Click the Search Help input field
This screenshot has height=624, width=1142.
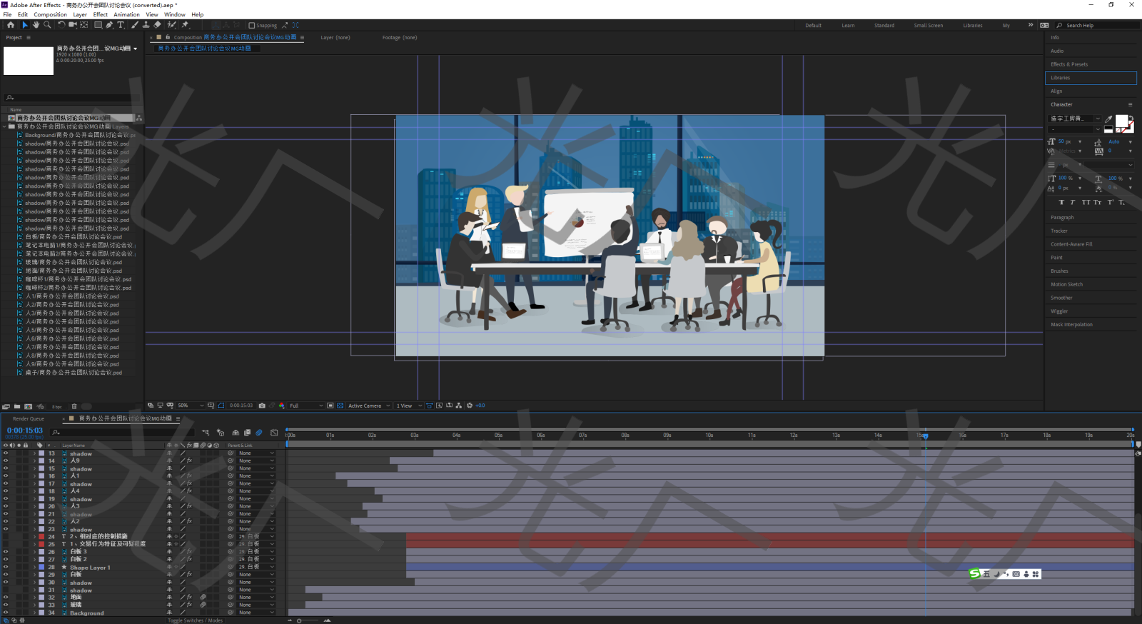[1099, 26]
